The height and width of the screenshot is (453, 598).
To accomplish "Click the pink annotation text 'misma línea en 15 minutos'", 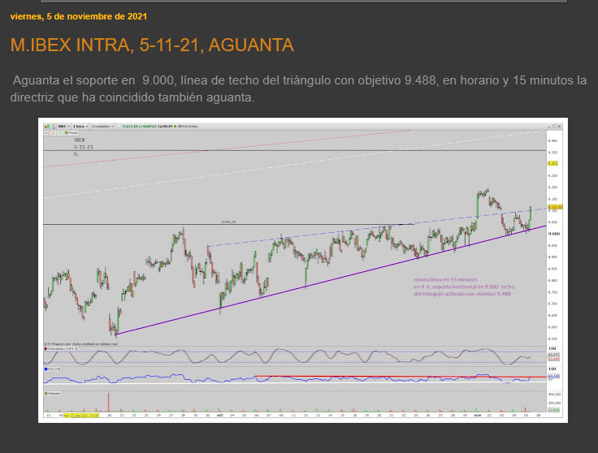I will tap(445, 279).
